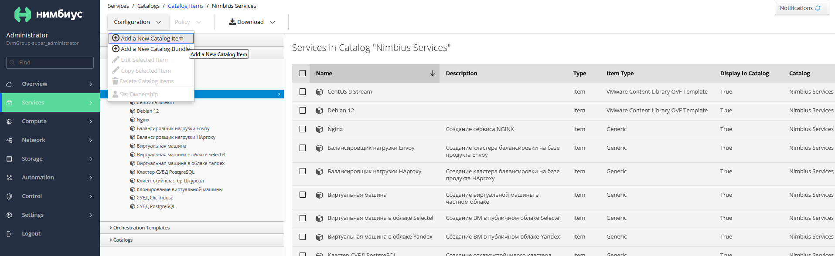Open the Catalog Items breadcrumb link
Viewport: 835px width, 256px height.
click(x=186, y=6)
